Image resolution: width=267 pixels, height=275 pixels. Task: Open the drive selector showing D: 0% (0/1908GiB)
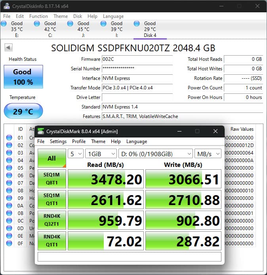(x=156, y=154)
